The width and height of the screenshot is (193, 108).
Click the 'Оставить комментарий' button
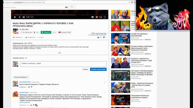pos(98,69)
